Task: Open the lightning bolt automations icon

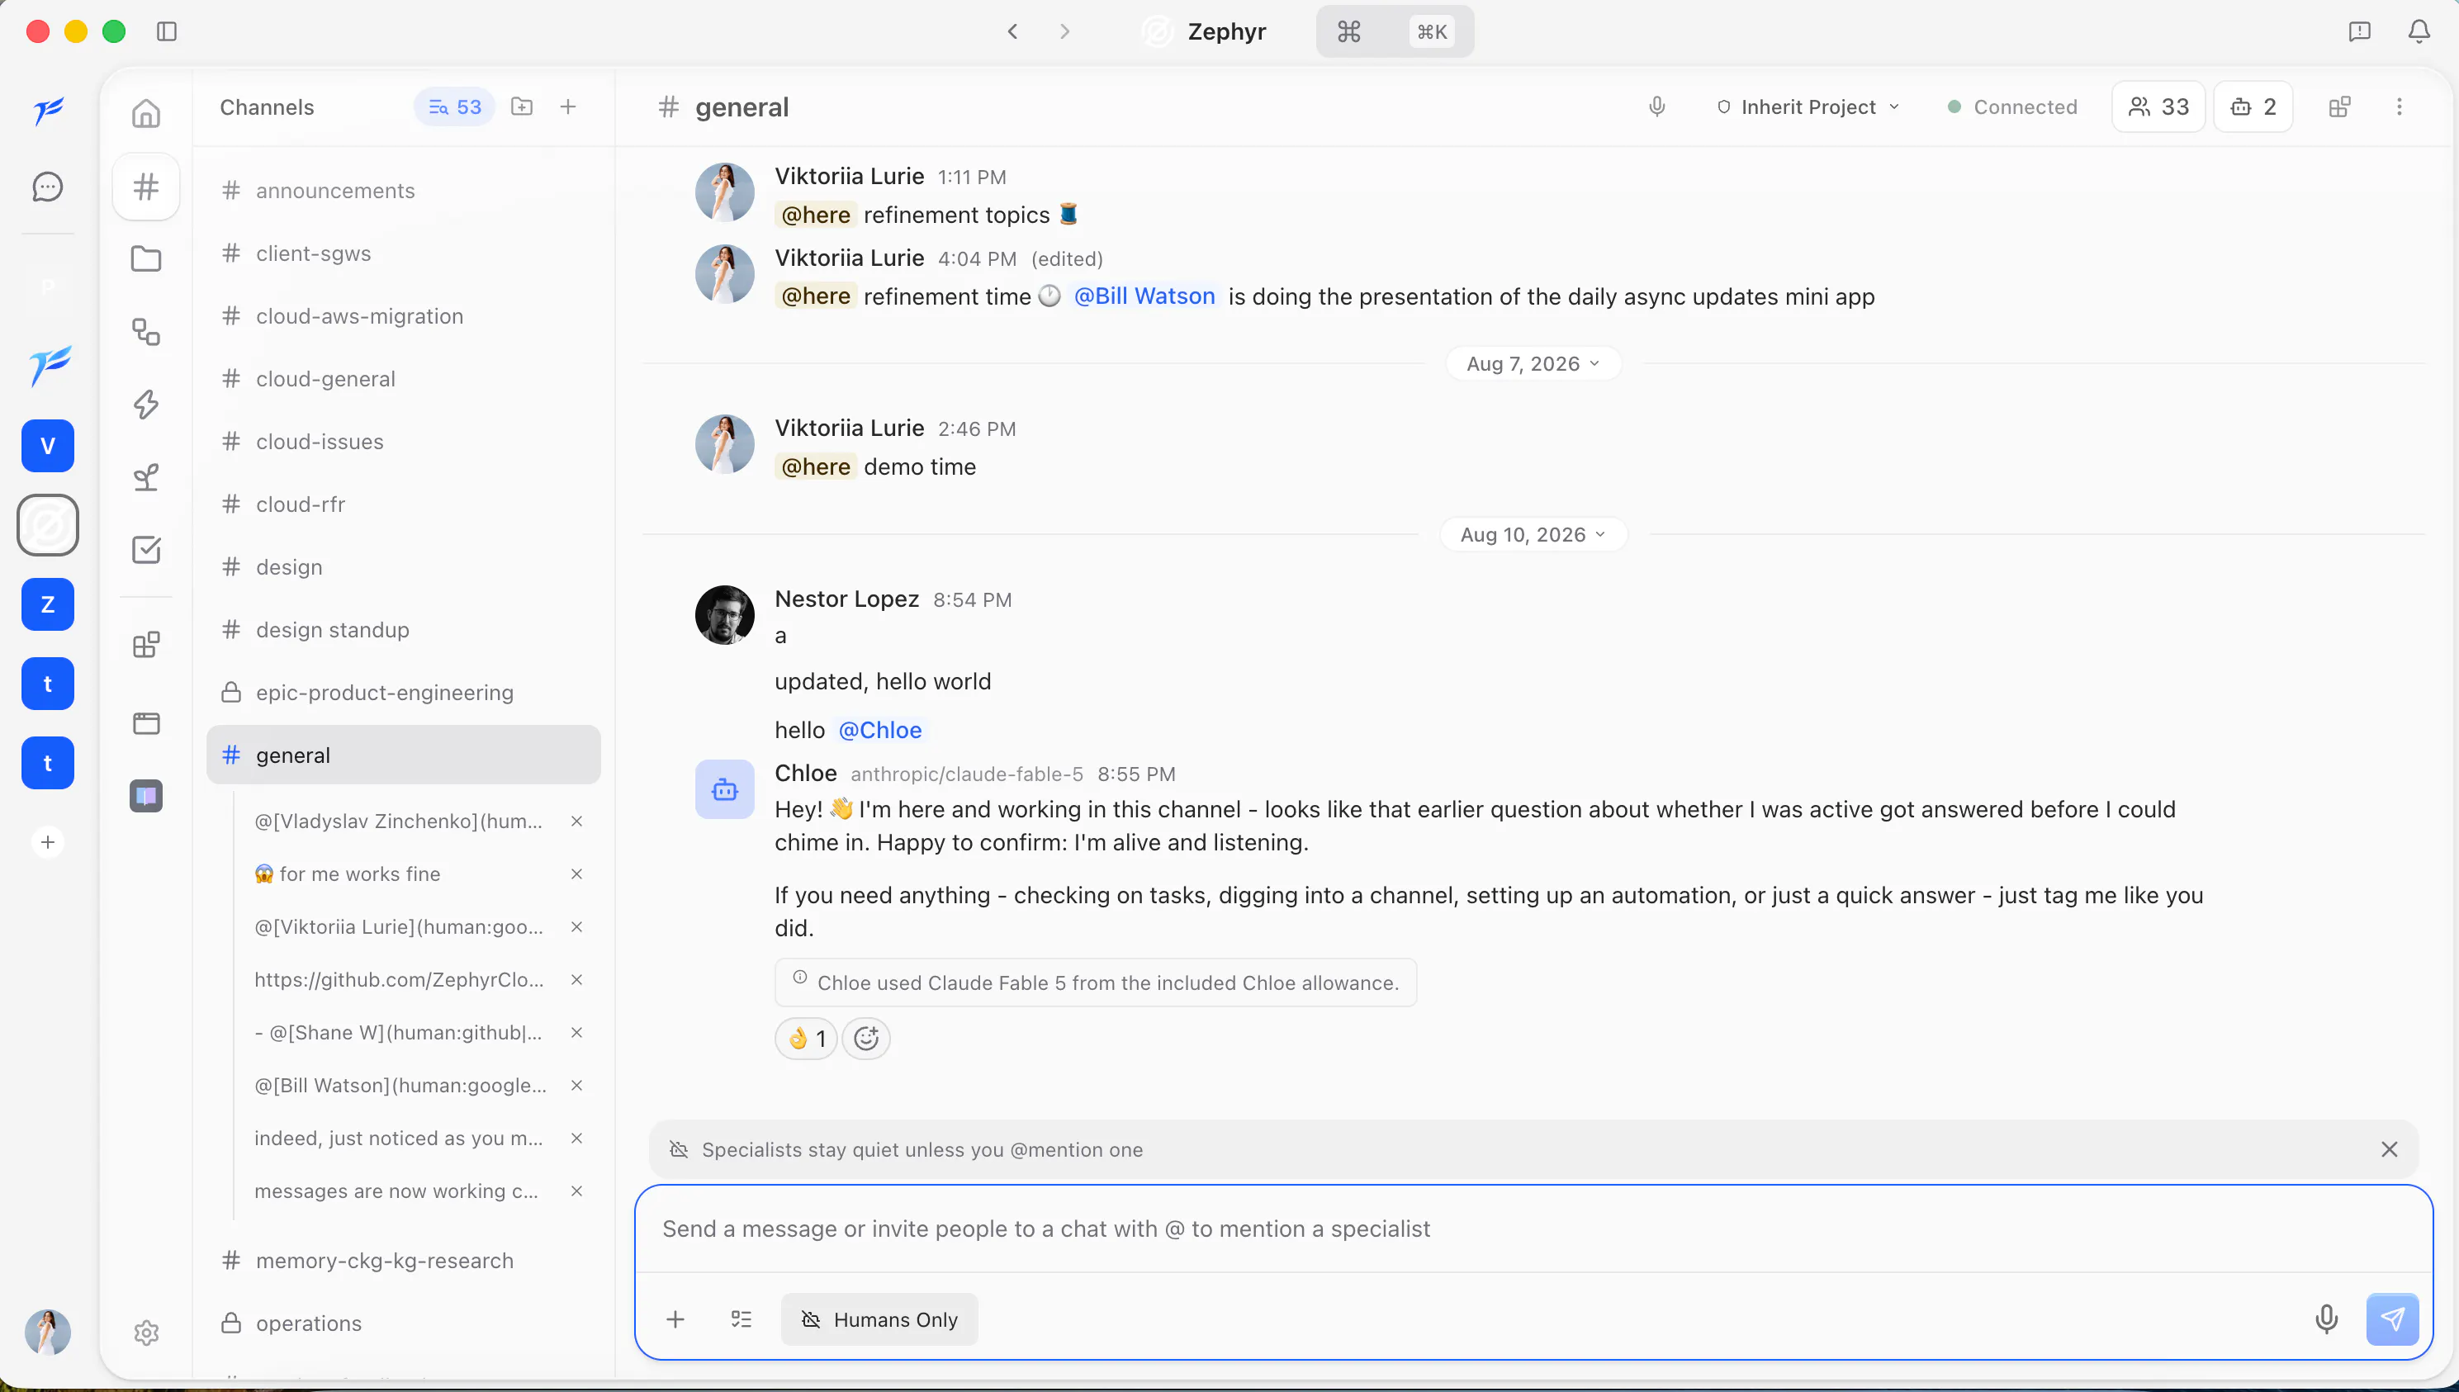Action: pos(145,405)
